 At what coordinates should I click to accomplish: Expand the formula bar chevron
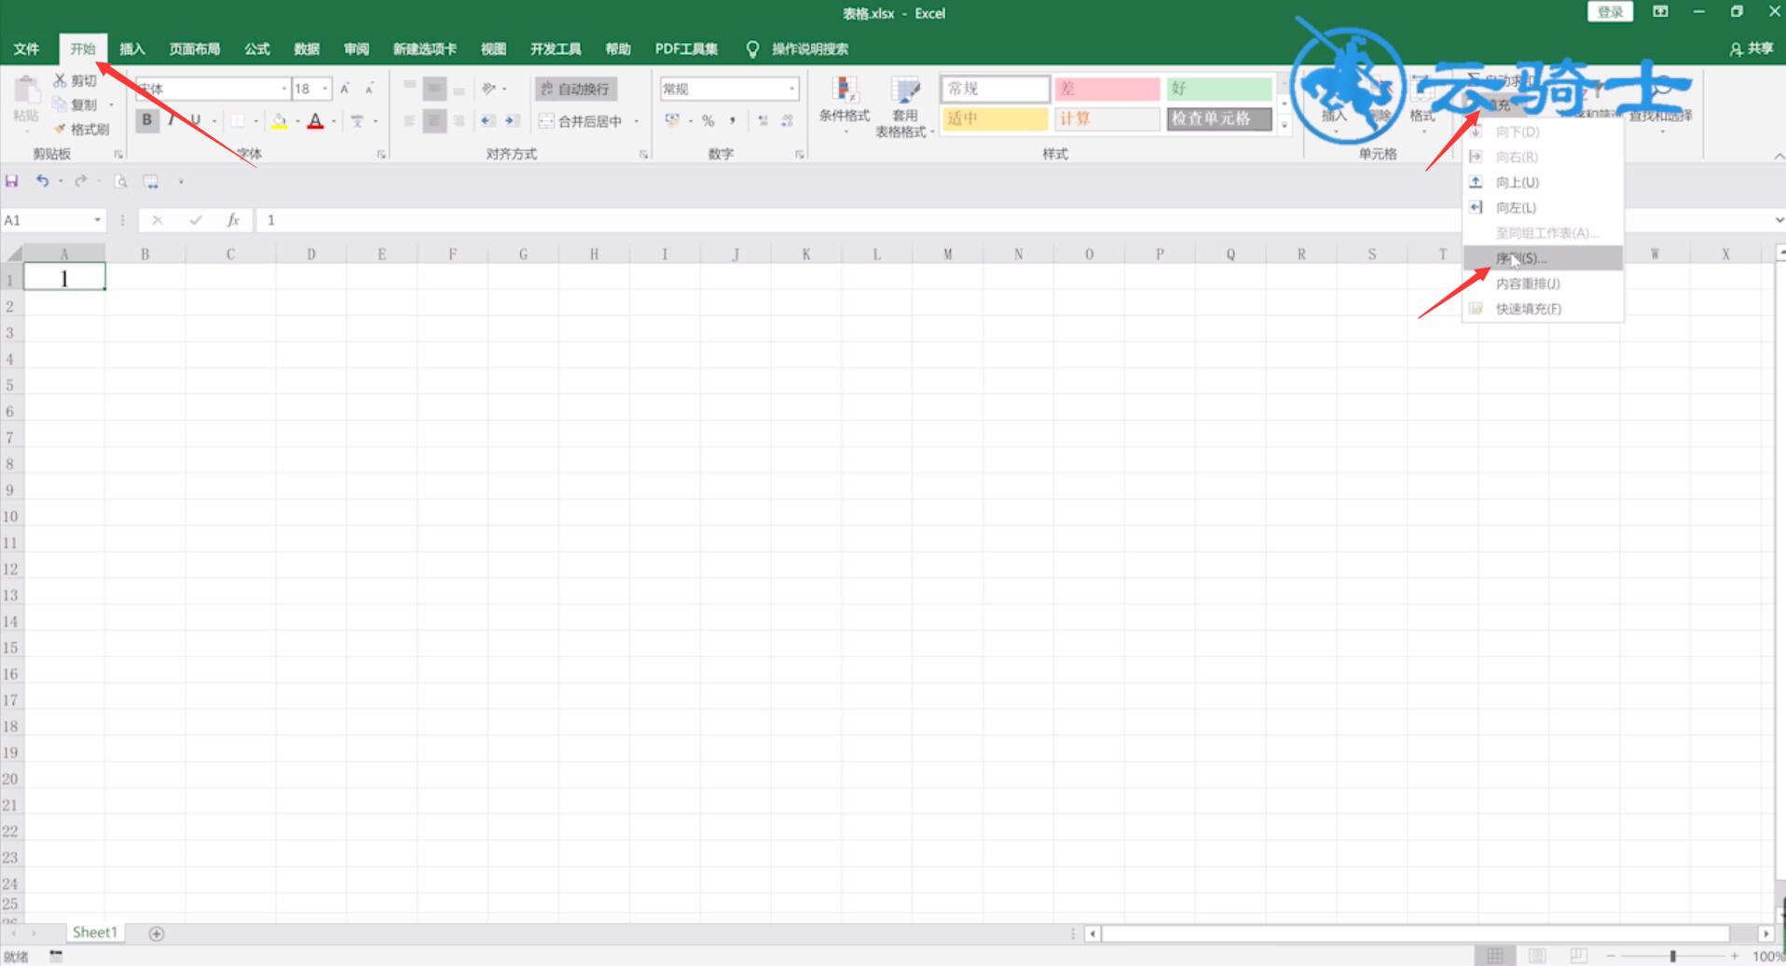(x=1779, y=220)
